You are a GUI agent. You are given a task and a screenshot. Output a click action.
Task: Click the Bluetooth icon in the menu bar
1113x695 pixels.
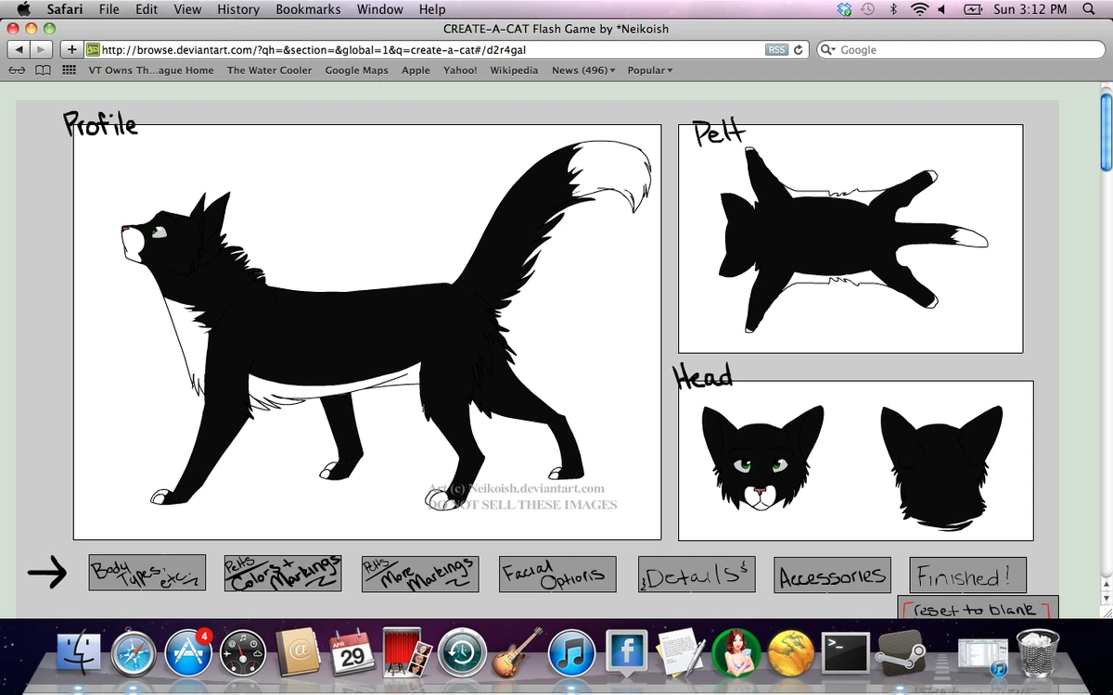(892, 9)
